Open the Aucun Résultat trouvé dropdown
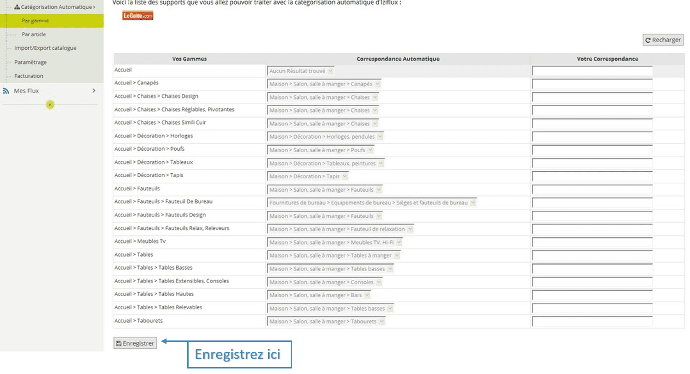 (x=300, y=71)
